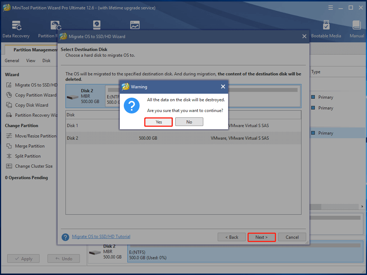Click the Disk column header in wizard list
The height and width of the screenshot is (275, 367).
[71, 115]
